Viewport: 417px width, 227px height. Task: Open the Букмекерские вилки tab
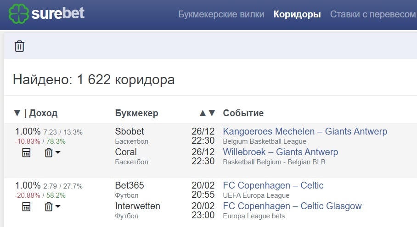pyautogui.click(x=221, y=14)
